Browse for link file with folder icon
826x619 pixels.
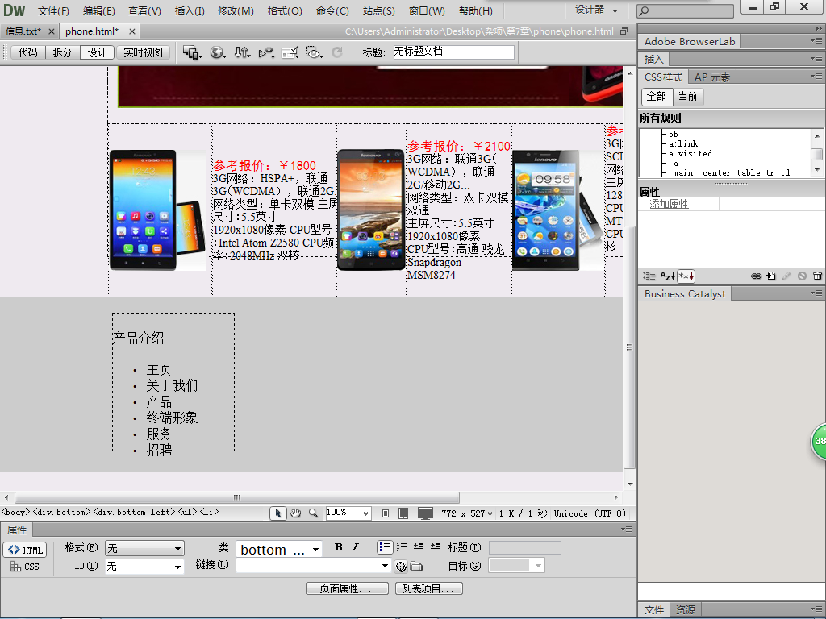coord(417,567)
